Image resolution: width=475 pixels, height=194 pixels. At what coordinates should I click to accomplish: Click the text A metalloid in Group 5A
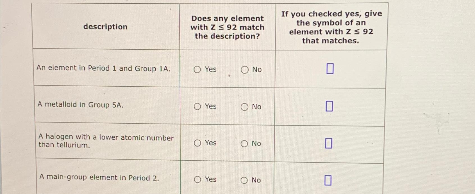coord(80,105)
